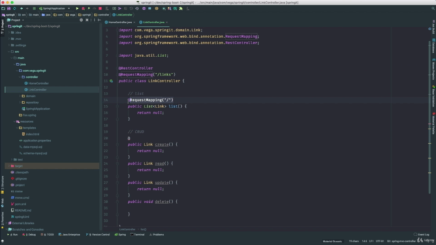The image size is (436, 245).
Task: Toggle code fold at update() method
Action: tap(117, 182)
